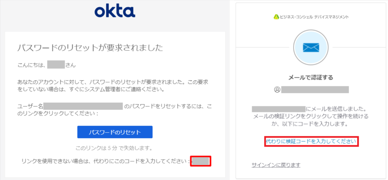
Task: Click the redacted code in the red box
Action: coord(201,161)
